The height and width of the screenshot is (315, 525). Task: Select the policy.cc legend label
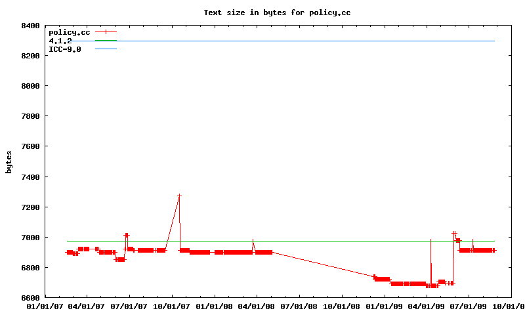(69, 32)
